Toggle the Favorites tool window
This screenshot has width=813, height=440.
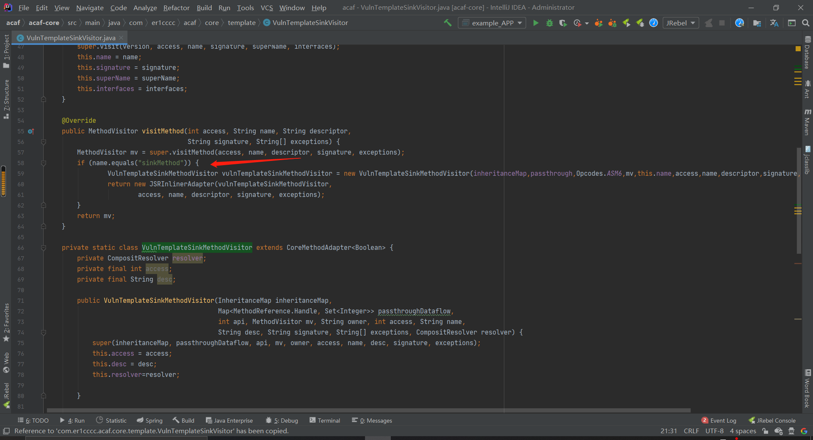6,322
